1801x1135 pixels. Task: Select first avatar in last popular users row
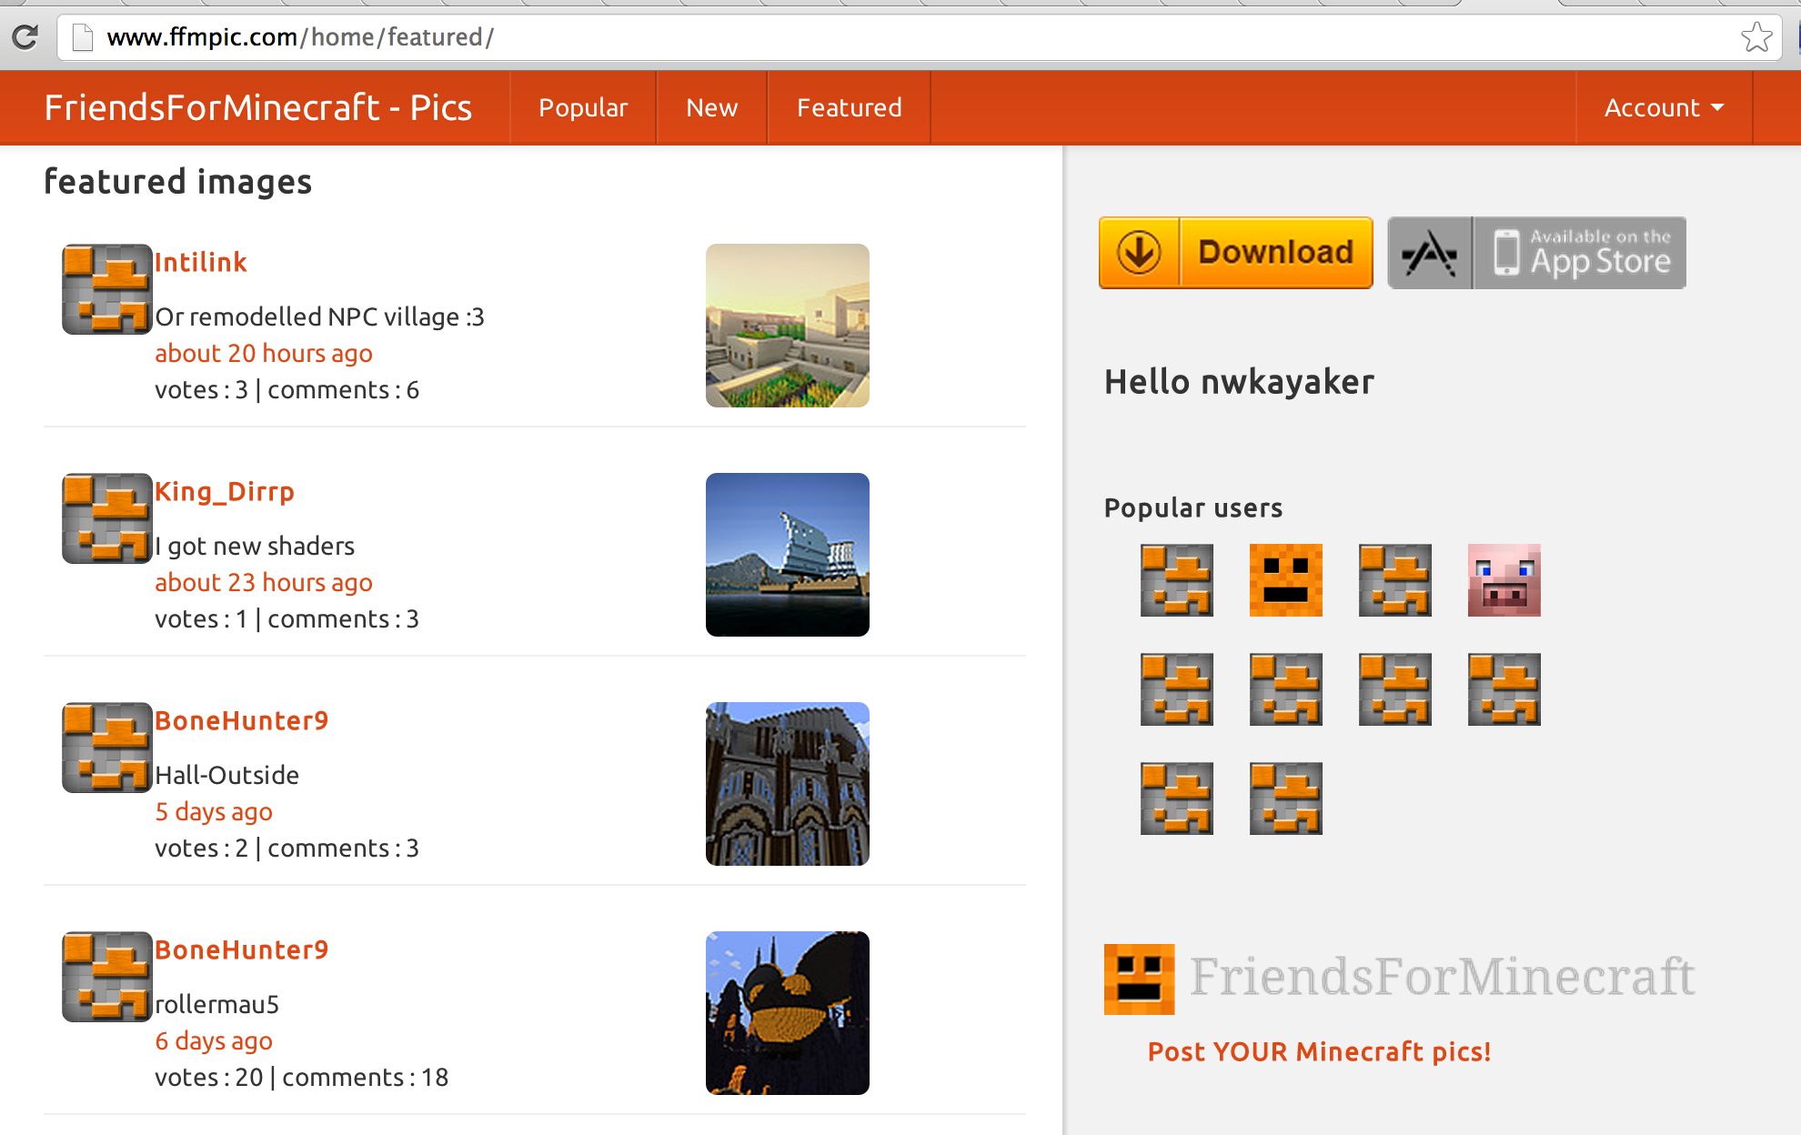(x=1177, y=799)
